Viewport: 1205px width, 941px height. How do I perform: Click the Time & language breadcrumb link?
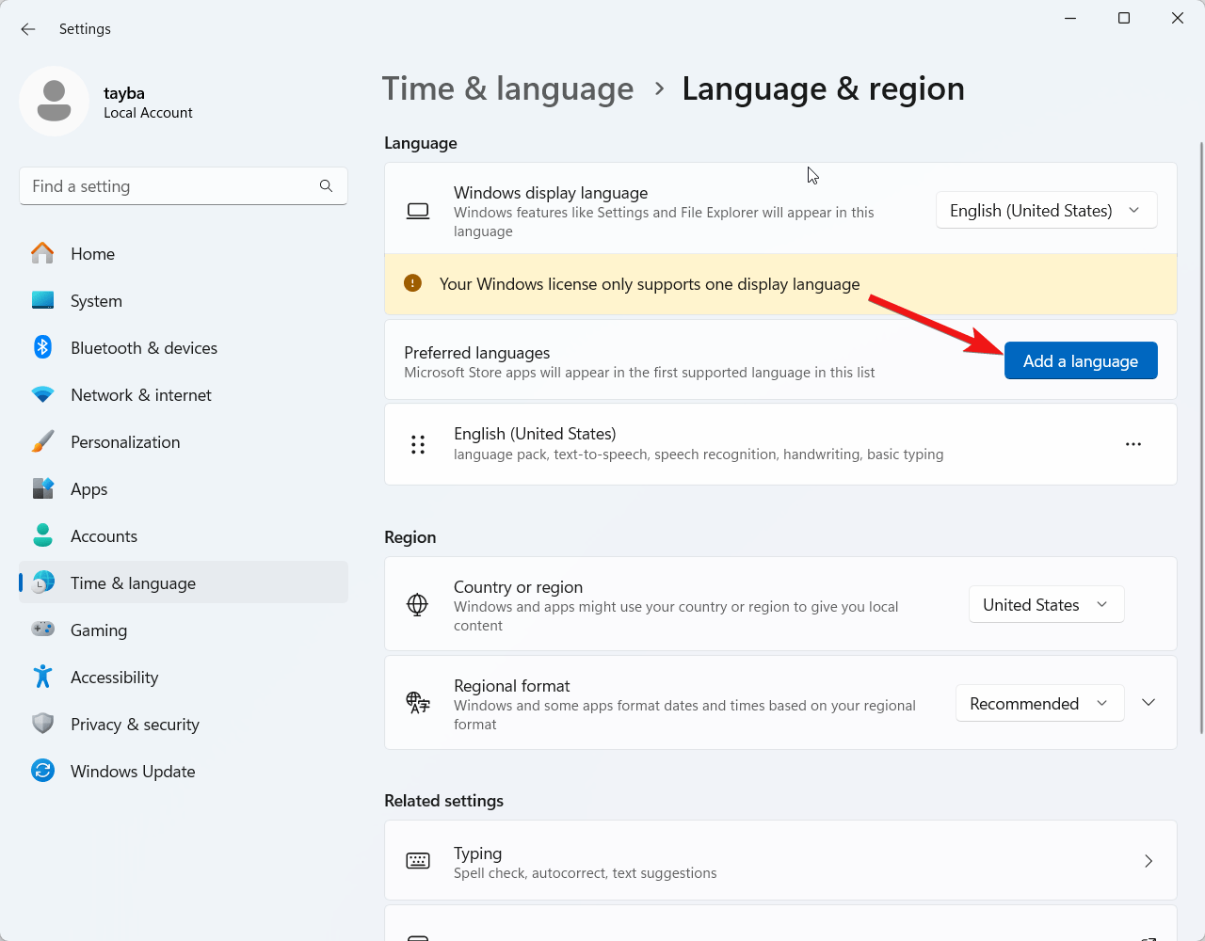pos(507,88)
